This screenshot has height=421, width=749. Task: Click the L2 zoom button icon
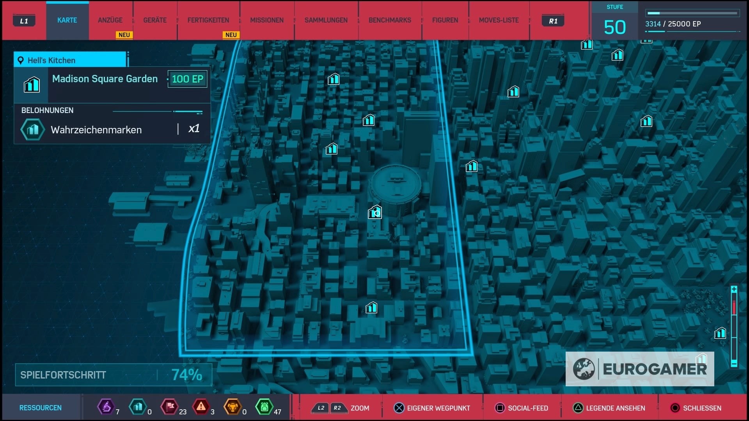(321, 408)
